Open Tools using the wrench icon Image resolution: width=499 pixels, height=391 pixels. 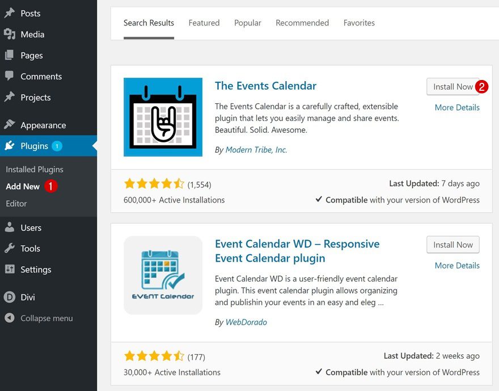pyautogui.click(x=9, y=248)
